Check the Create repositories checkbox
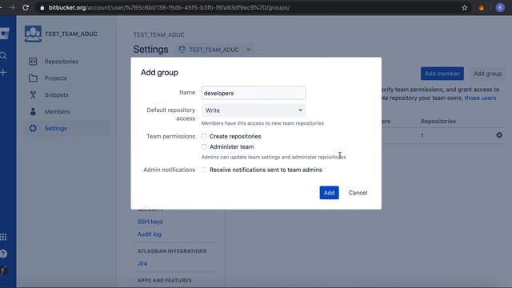The height and width of the screenshot is (288, 512). click(204, 136)
